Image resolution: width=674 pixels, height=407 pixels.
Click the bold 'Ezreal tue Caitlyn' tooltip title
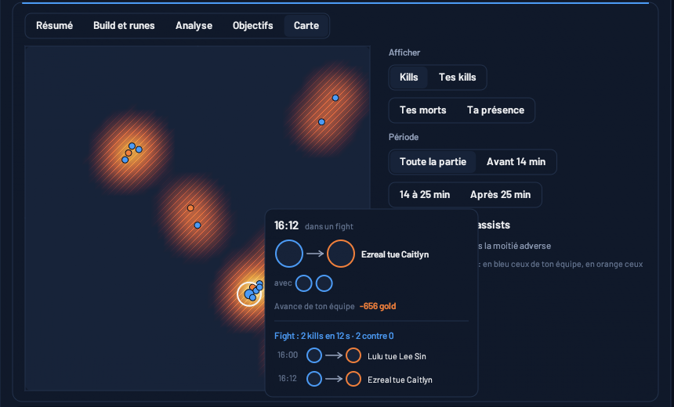pyautogui.click(x=395, y=254)
